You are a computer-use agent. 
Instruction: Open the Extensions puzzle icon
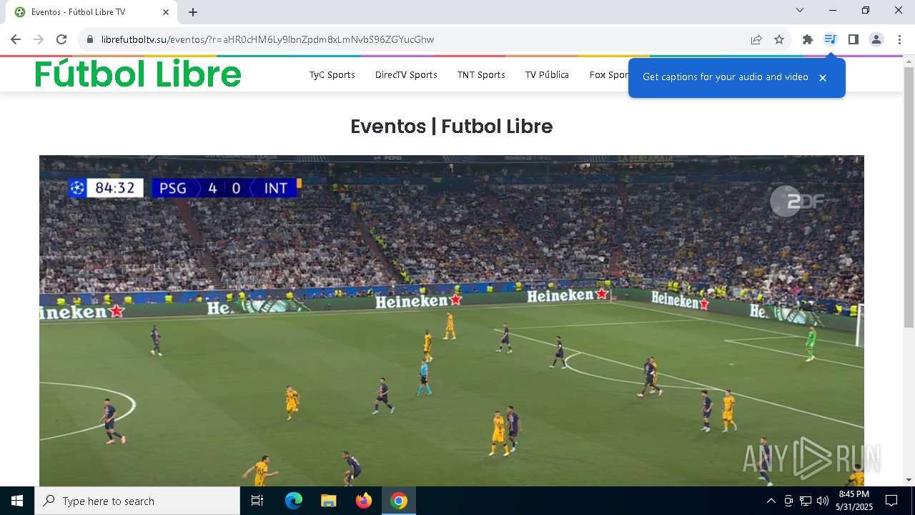click(808, 39)
